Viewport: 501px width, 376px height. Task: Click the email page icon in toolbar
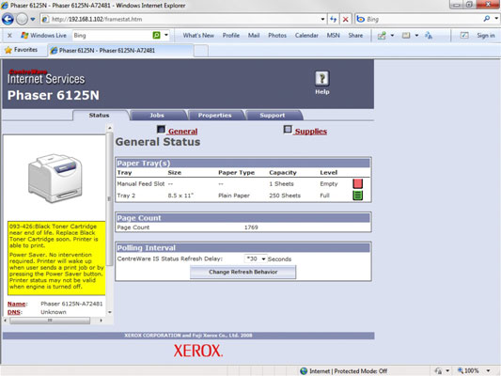[406, 36]
